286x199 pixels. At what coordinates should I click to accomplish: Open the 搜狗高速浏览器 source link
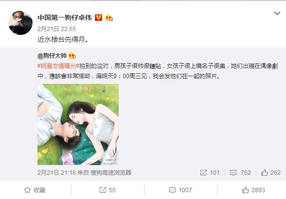coord(111,173)
